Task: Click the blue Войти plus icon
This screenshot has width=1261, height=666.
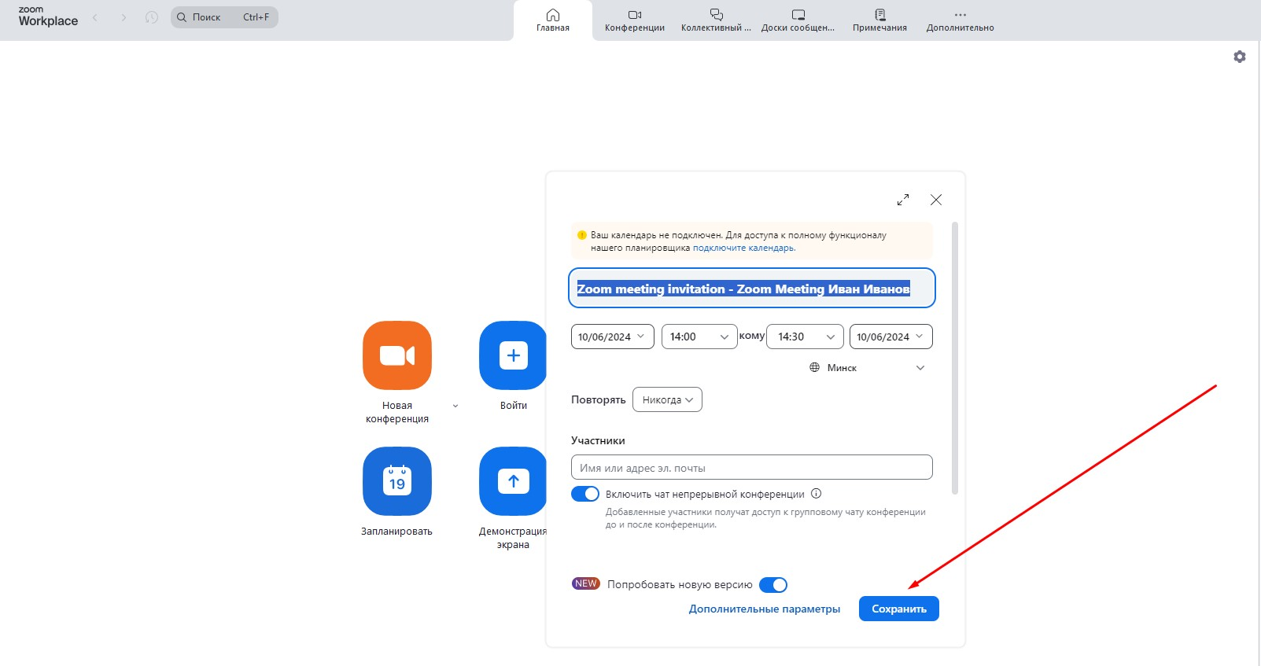Action: pos(513,355)
